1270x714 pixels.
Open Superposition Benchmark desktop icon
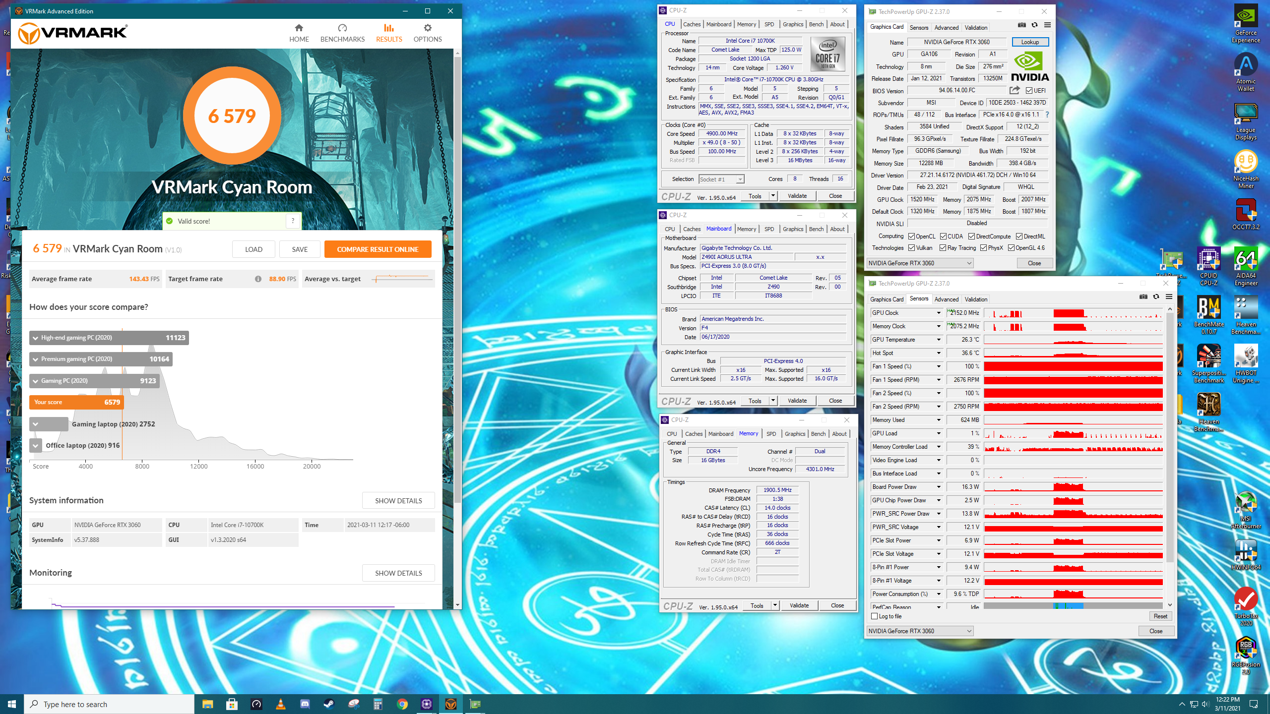[1208, 364]
